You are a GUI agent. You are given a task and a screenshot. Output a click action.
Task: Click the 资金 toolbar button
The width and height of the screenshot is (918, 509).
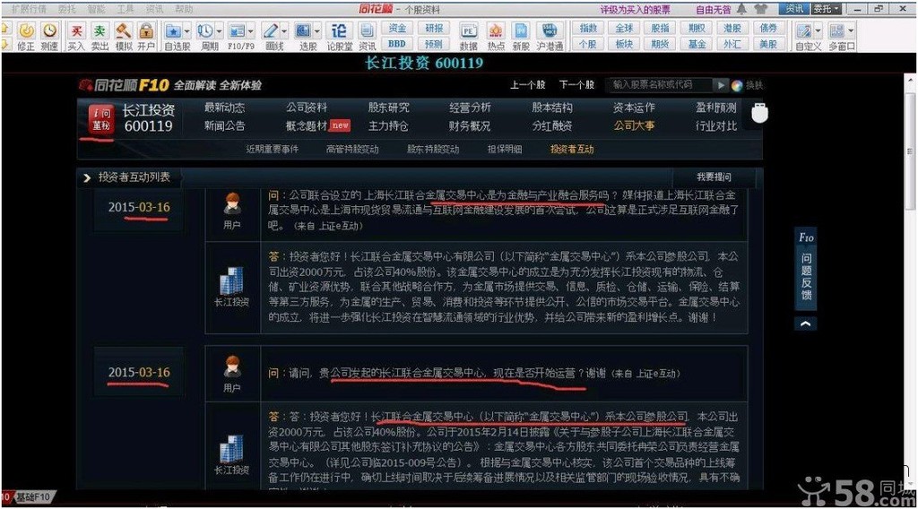tap(397, 28)
